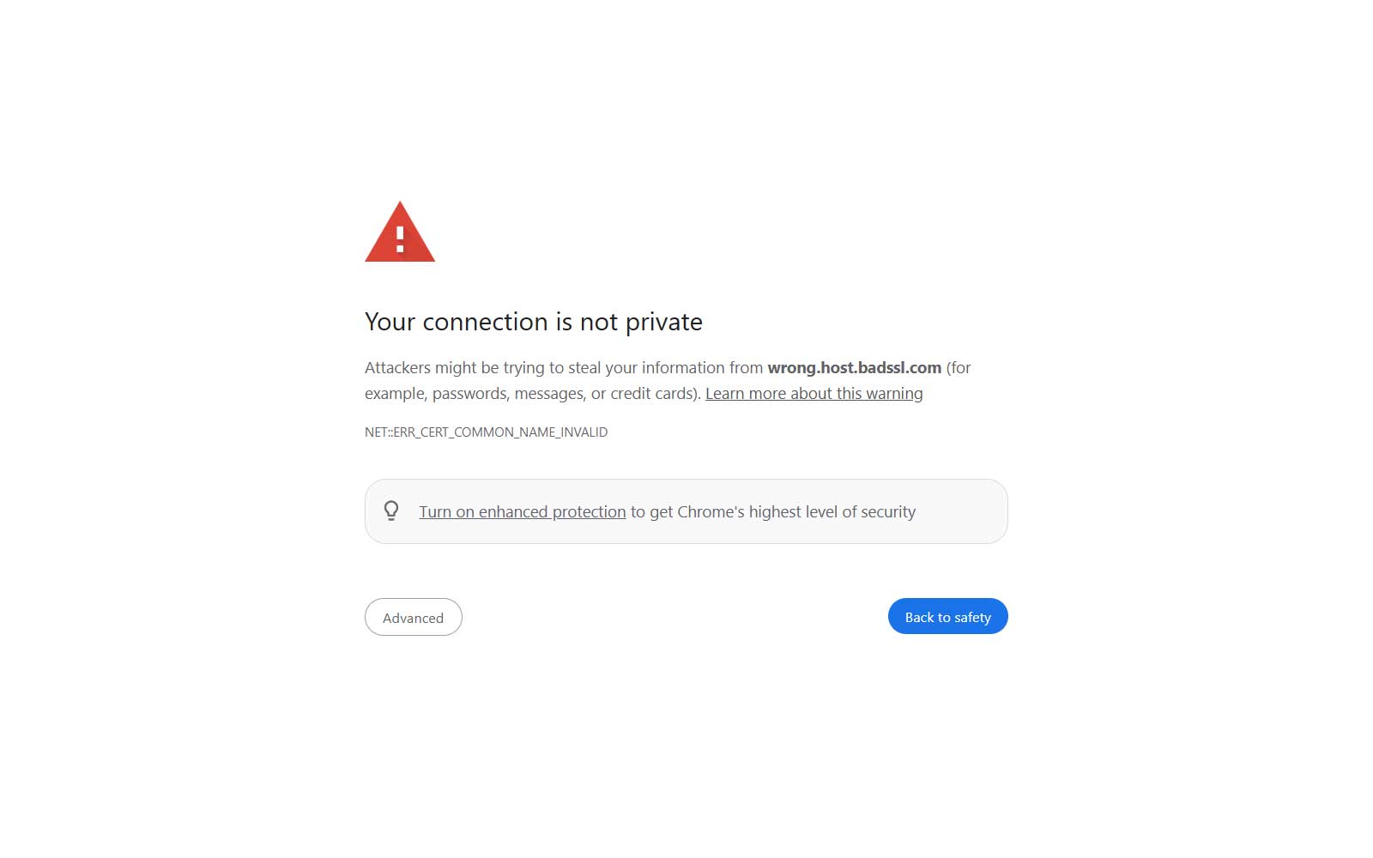This screenshot has height=858, width=1373.
Task: Expand the Advanced options button
Action: point(413,617)
